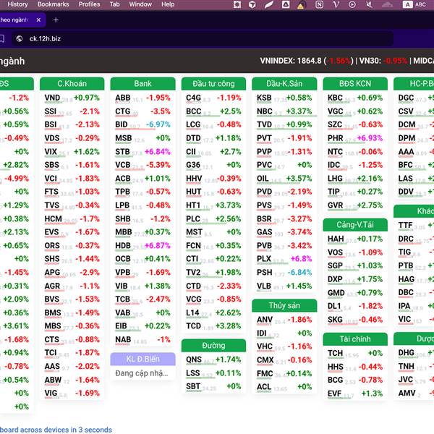Close the 'theo ngành' browser tab

click(x=38, y=20)
